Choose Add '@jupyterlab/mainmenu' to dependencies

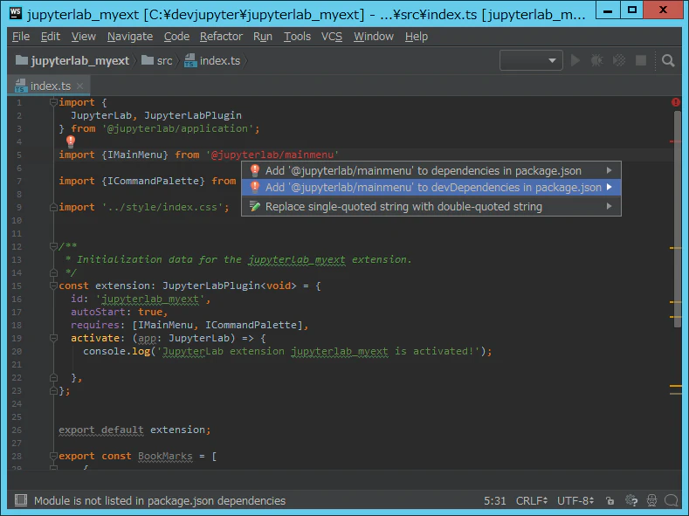click(431, 170)
